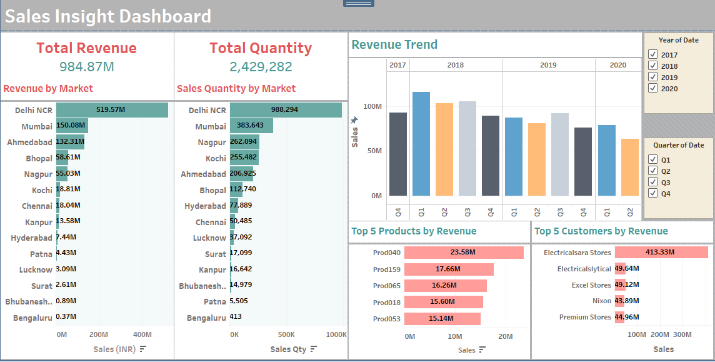Click the Sales Insight Dashboard title
The height and width of the screenshot is (362, 715).
[x=108, y=16]
